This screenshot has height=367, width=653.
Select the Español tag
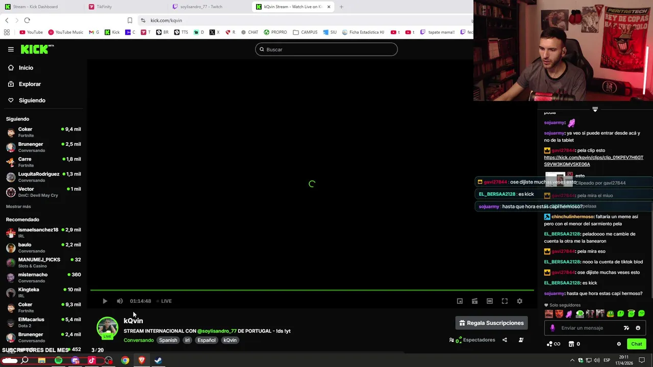(x=207, y=340)
